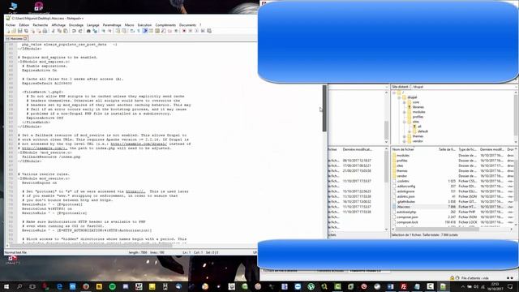Expand the themes folder in remote tree
This screenshot has width=519, height=292.
click(404, 136)
